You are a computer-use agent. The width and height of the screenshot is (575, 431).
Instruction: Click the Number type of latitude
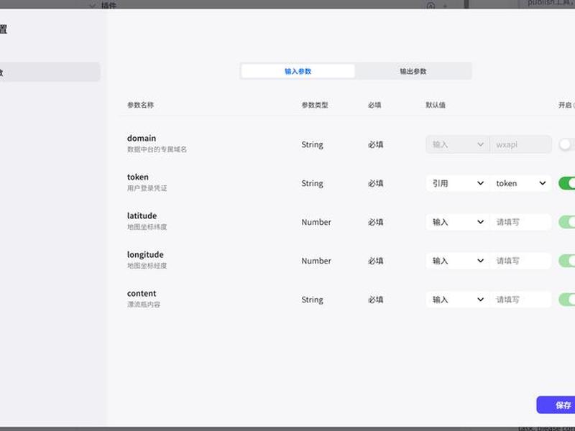click(316, 222)
